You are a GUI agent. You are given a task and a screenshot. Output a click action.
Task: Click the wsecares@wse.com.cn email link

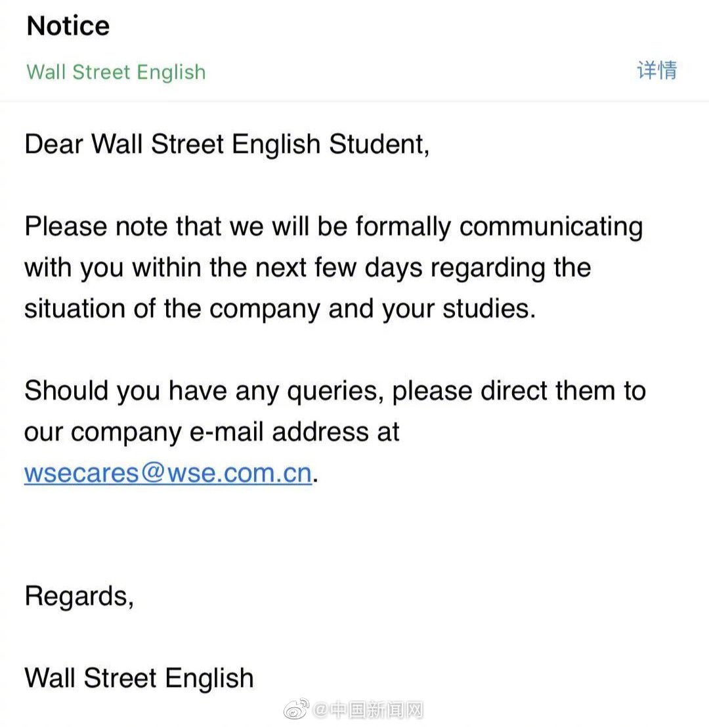point(167,472)
